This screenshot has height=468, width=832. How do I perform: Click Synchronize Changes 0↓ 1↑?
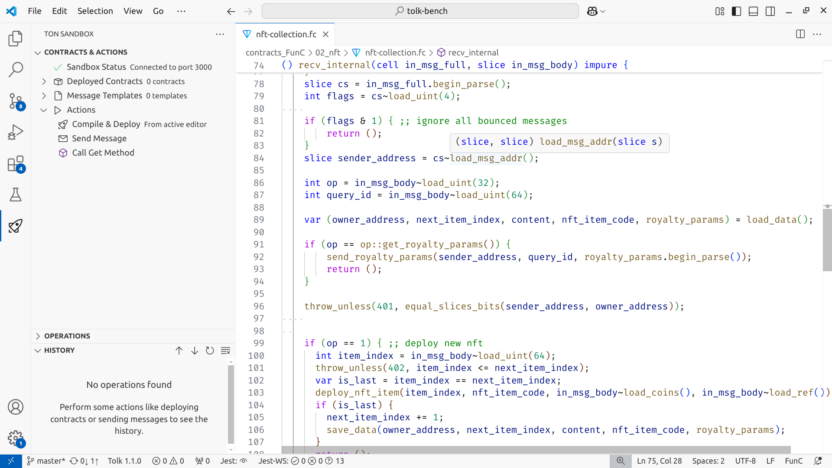click(84, 461)
